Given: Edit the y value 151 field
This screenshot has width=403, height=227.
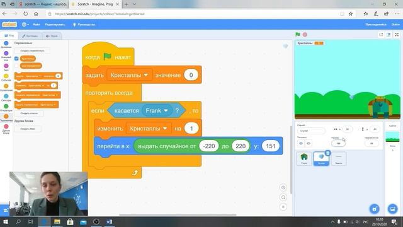Looking at the screenshot, I should (271, 146).
